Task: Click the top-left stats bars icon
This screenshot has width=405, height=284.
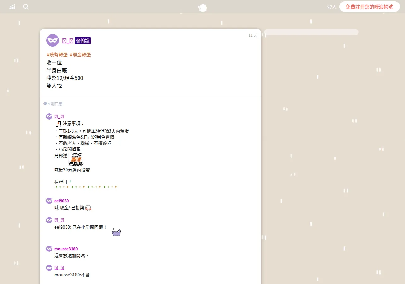Action: 13,7
